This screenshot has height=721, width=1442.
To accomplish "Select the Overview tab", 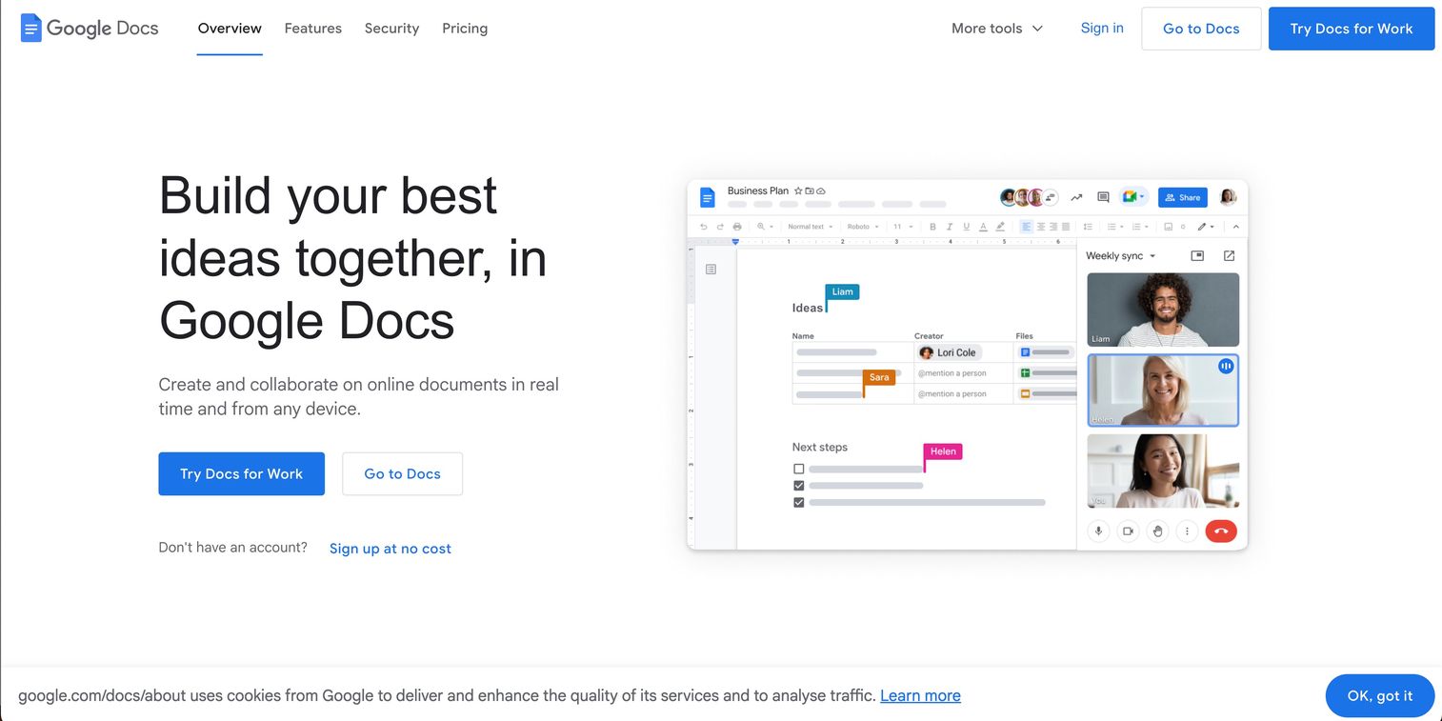I will tap(230, 29).
